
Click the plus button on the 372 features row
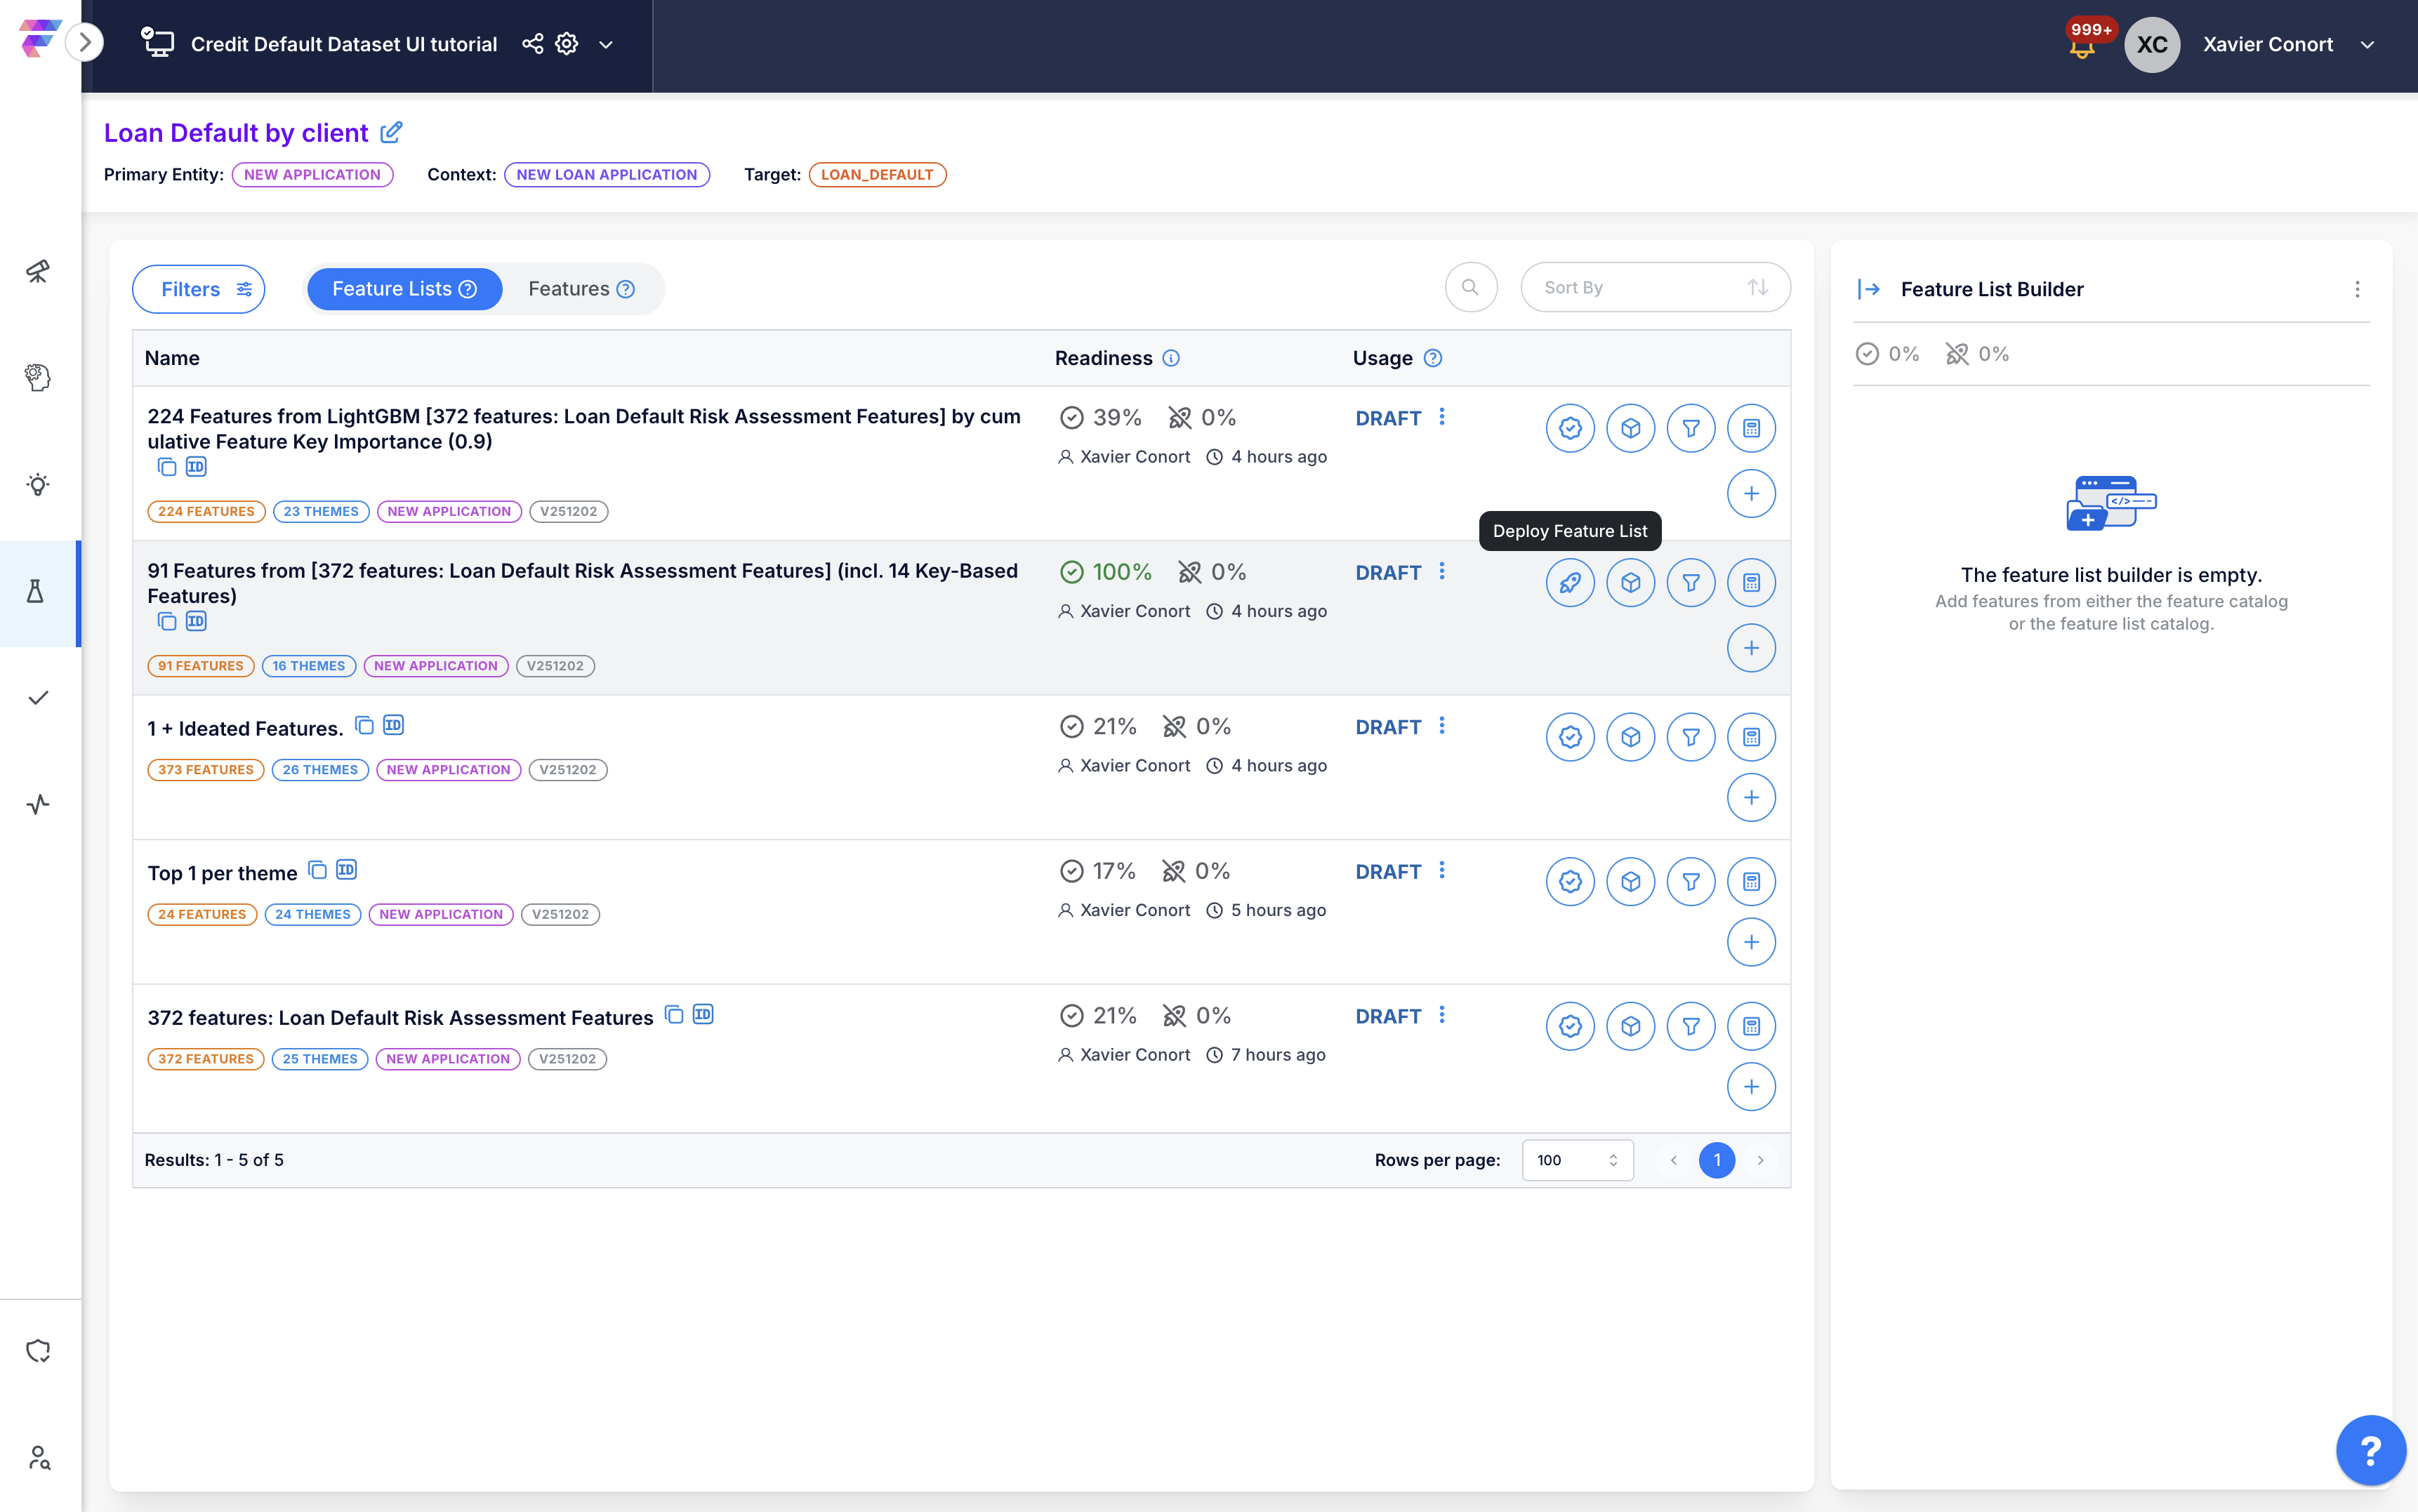pyautogui.click(x=1751, y=1087)
